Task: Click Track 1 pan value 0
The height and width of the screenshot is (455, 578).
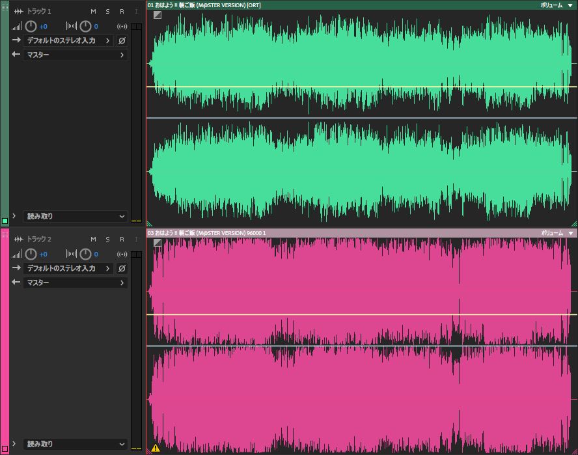Action: click(x=96, y=27)
